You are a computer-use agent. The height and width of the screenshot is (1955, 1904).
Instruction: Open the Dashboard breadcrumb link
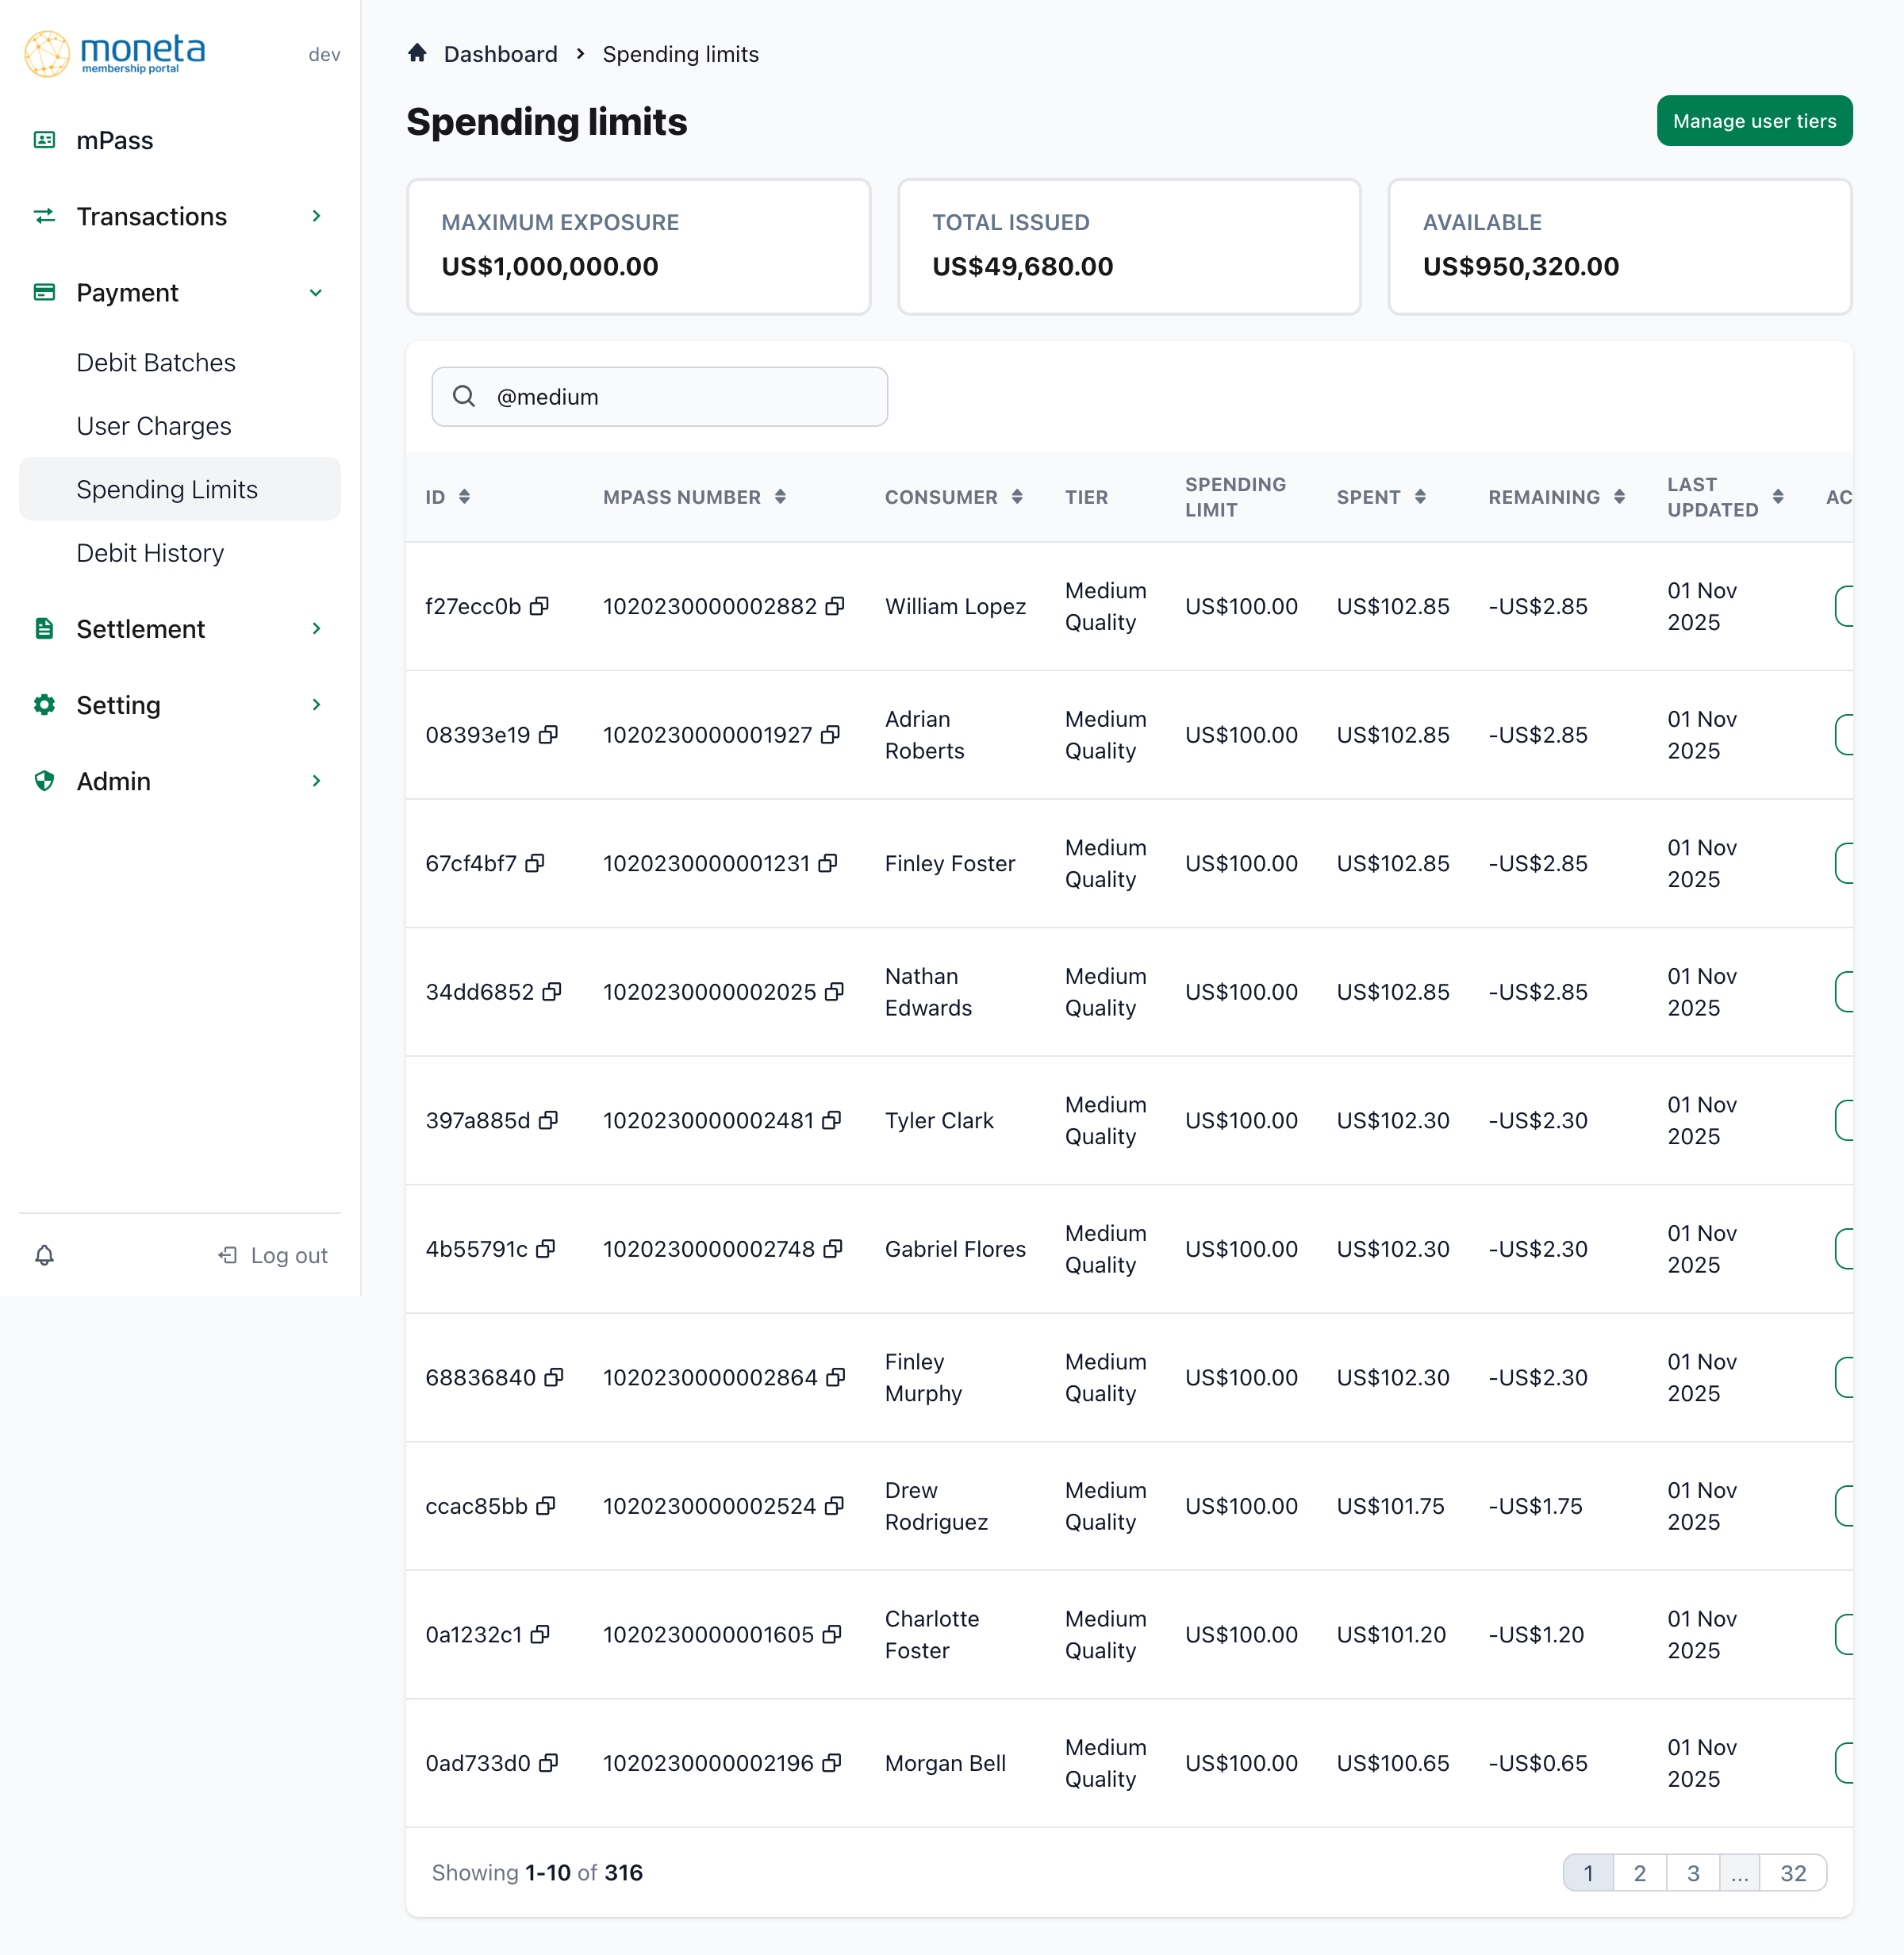pos(500,53)
